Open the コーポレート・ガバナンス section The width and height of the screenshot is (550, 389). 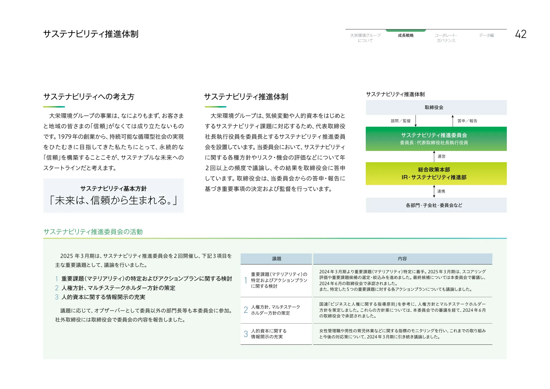446,38
